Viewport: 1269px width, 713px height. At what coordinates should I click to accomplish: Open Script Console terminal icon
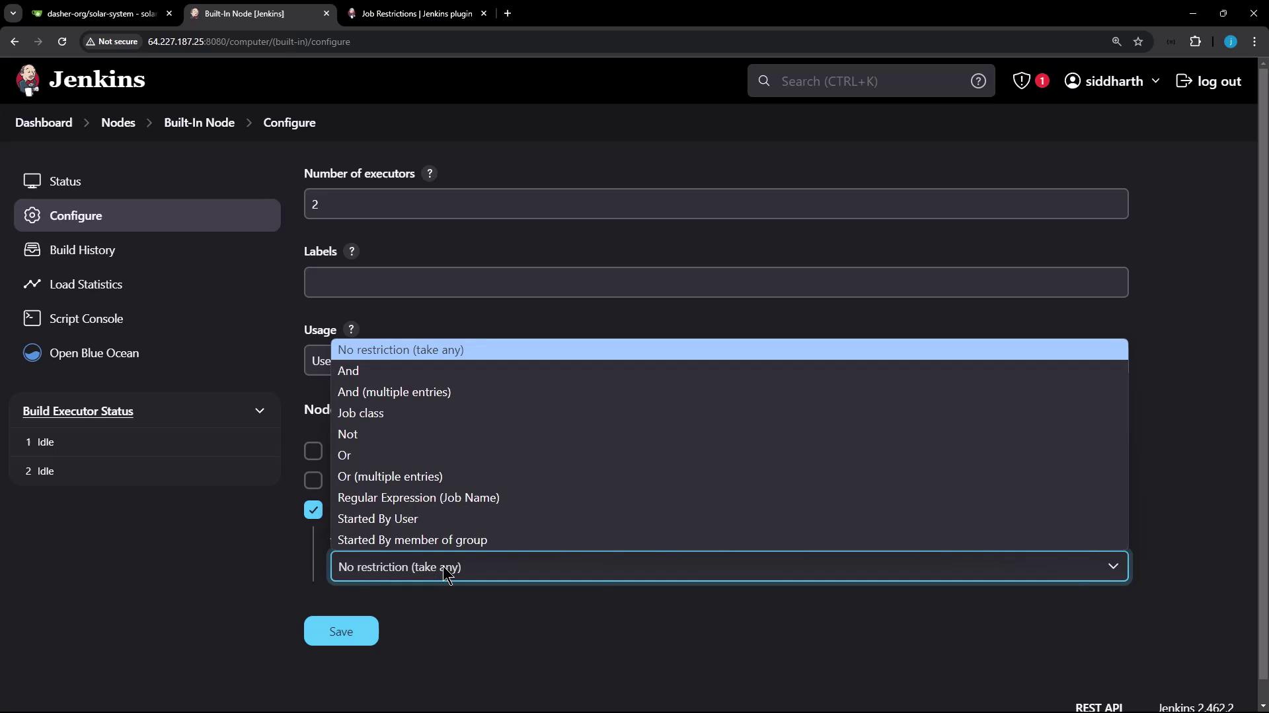click(32, 318)
